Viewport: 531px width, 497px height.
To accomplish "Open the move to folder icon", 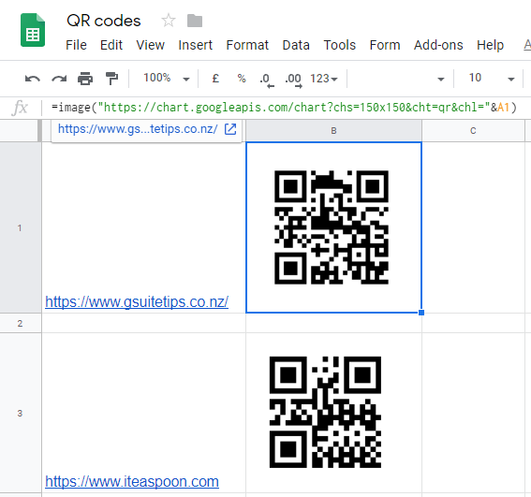I will click(x=195, y=21).
